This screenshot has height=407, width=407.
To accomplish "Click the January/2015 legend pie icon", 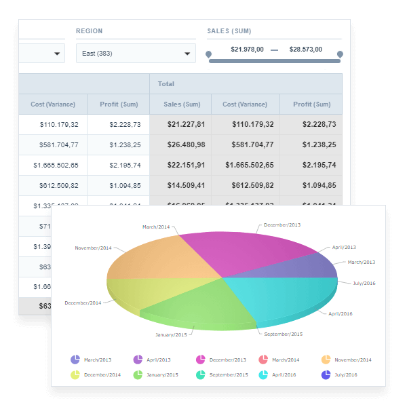I will coord(138,374).
